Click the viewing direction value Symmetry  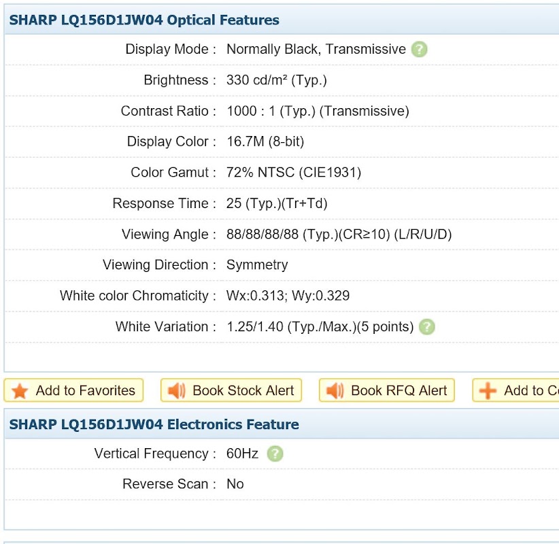click(257, 265)
